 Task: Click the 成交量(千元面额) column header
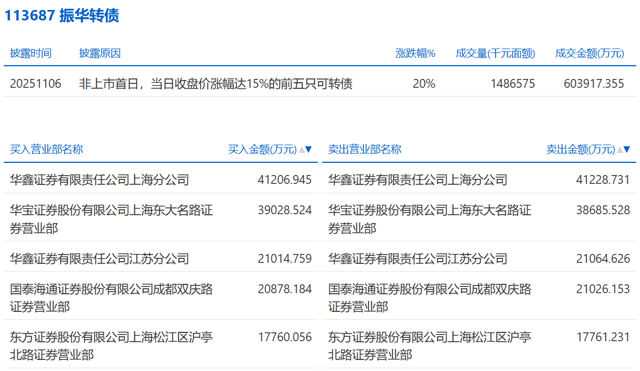495,54
